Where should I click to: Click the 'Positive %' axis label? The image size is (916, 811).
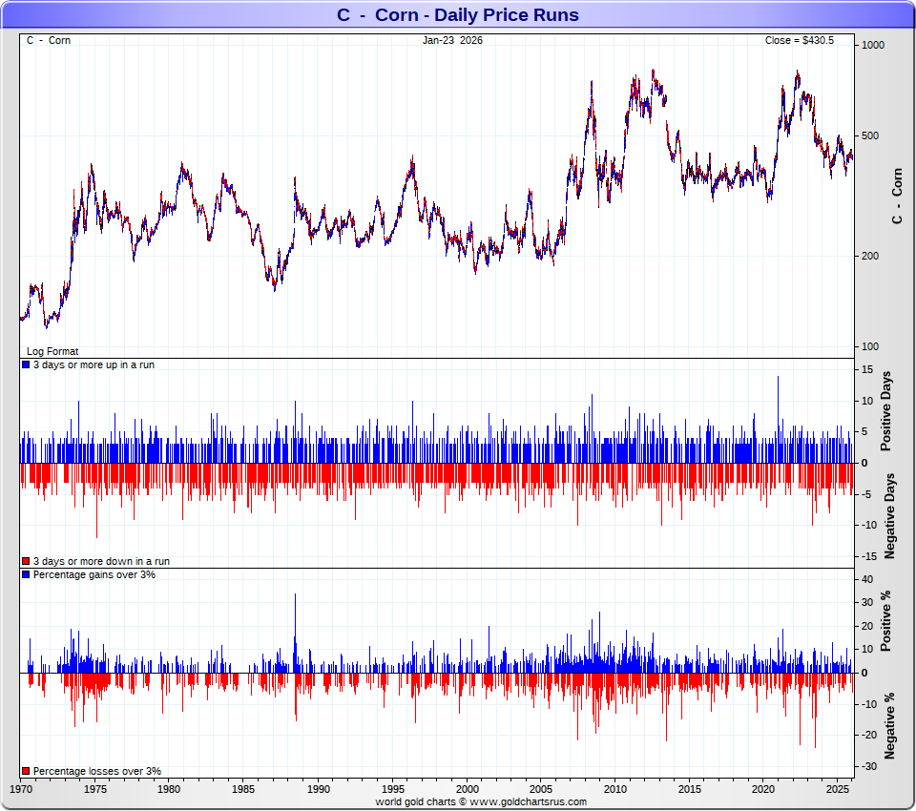886,620
